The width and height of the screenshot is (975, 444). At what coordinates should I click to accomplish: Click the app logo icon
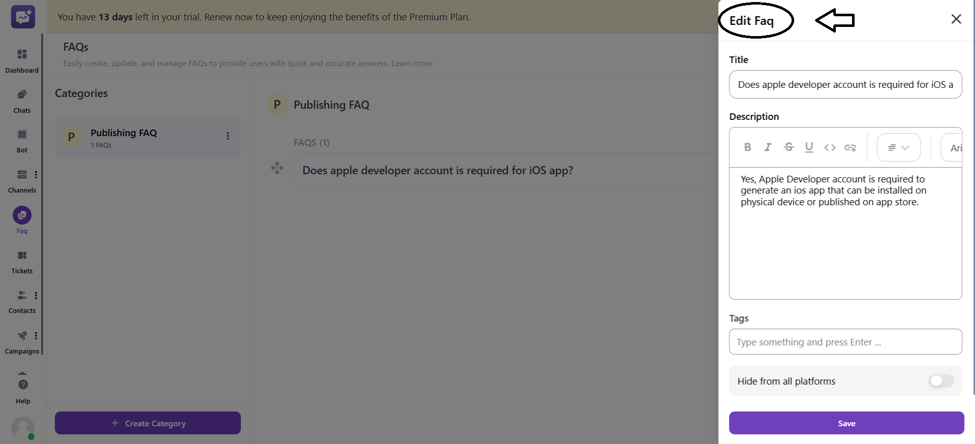tap(23, 17)
